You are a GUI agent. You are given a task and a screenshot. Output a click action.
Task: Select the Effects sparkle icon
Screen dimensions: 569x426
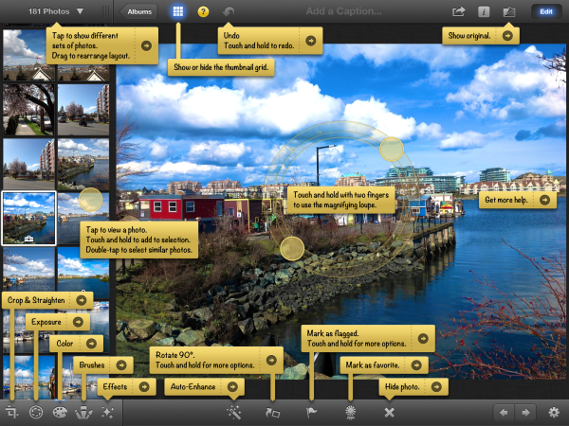click(x=107, y=412)
